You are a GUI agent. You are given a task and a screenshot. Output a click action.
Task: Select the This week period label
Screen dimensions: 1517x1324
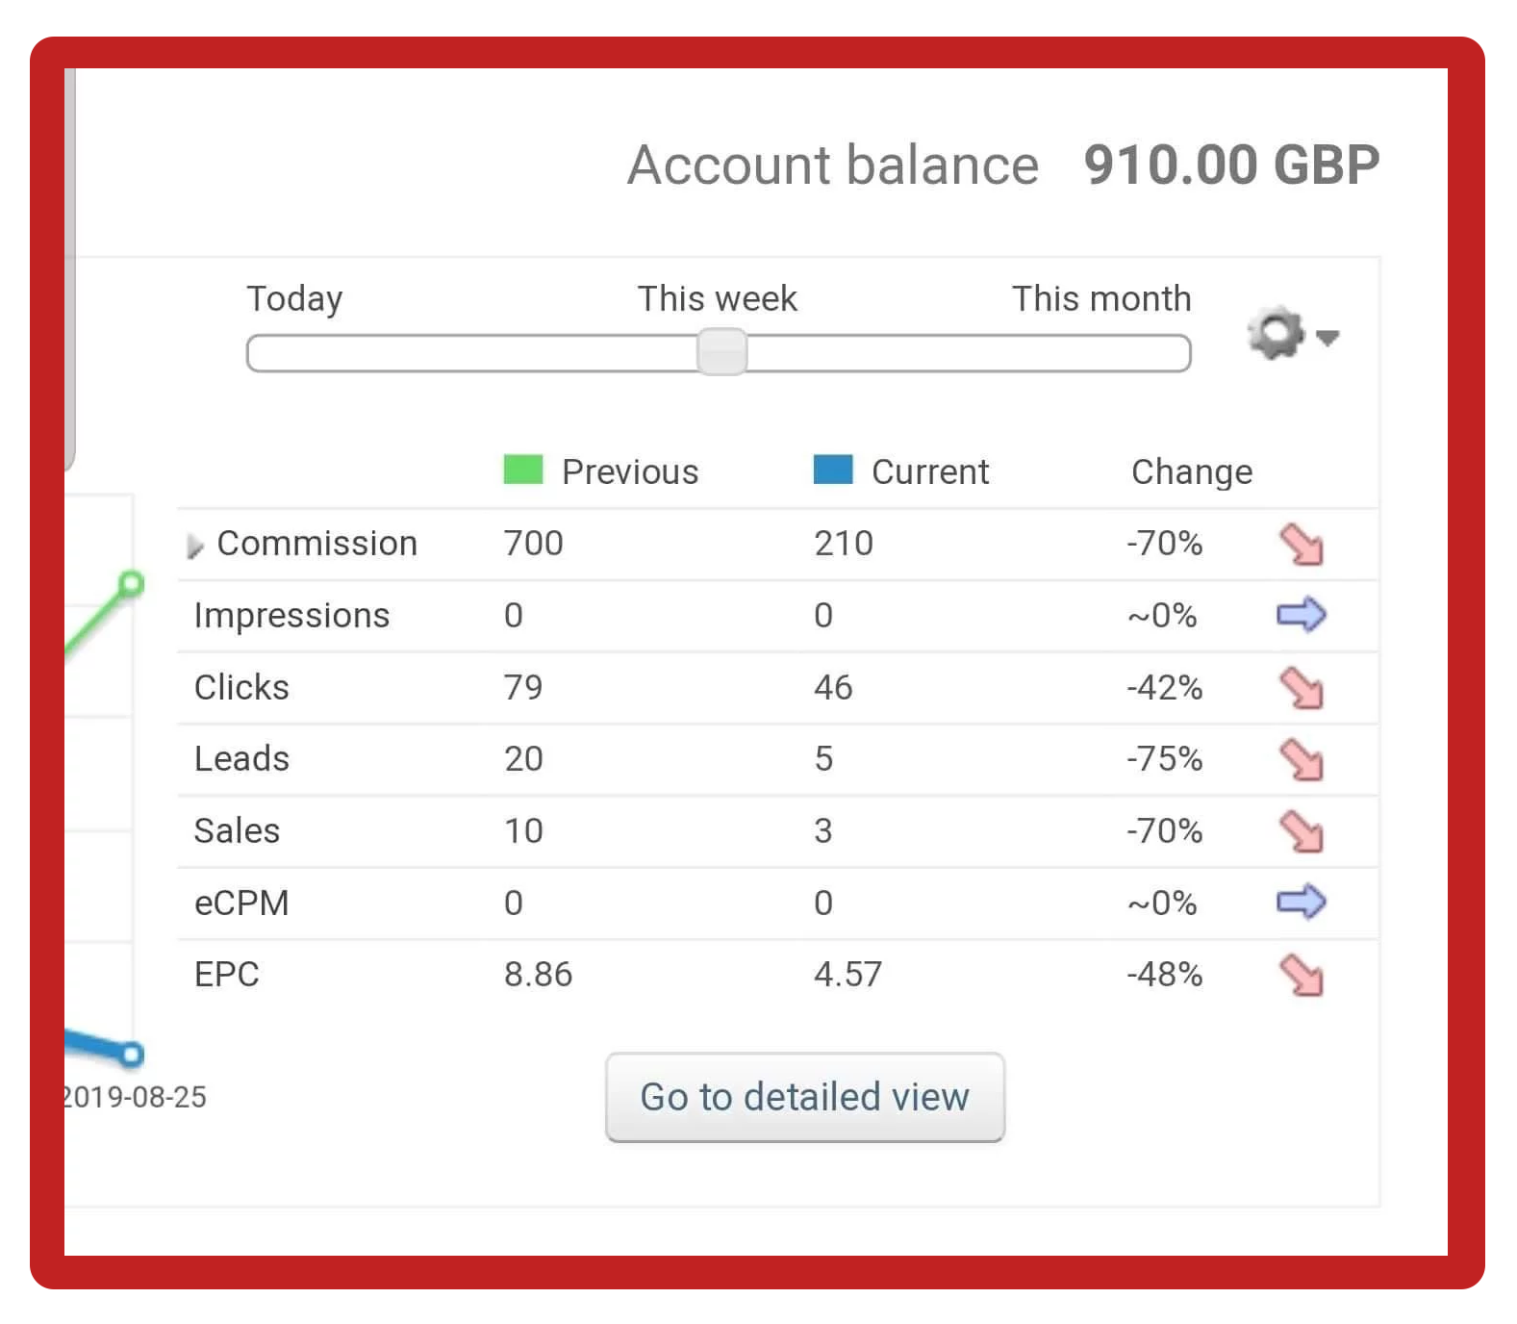pos(718,299)
